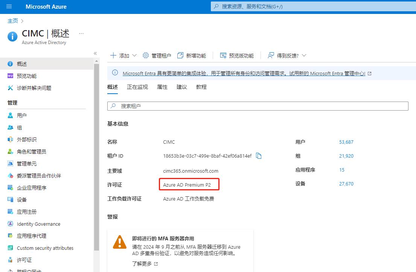Click the sidebar vertical scrollbar
Image resolution: width=416 pixels, height=272 pixels.
pos(97,157)
